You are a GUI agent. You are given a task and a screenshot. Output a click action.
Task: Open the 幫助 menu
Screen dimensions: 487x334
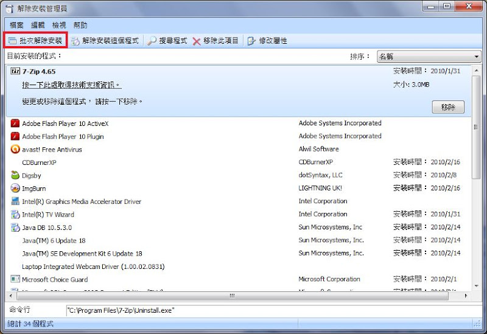pos(80,25)
